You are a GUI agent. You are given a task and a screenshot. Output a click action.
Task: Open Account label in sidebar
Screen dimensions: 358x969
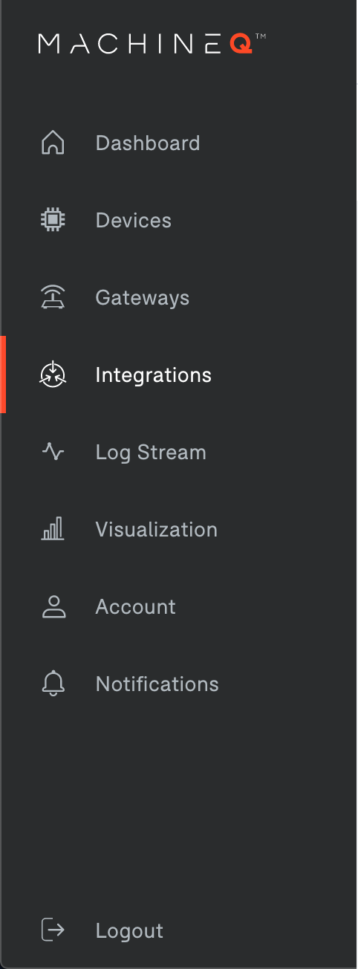pyautogui.click(x=136, y=606)
